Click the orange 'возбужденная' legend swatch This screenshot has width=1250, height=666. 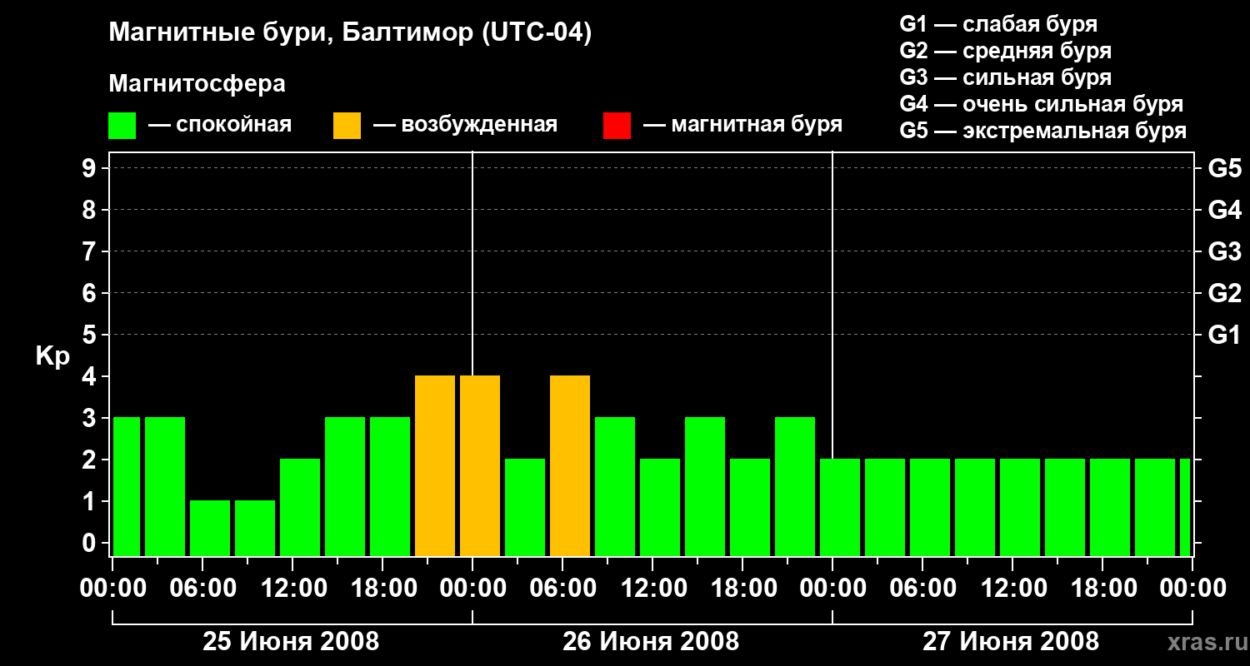(x=347, y=126)
